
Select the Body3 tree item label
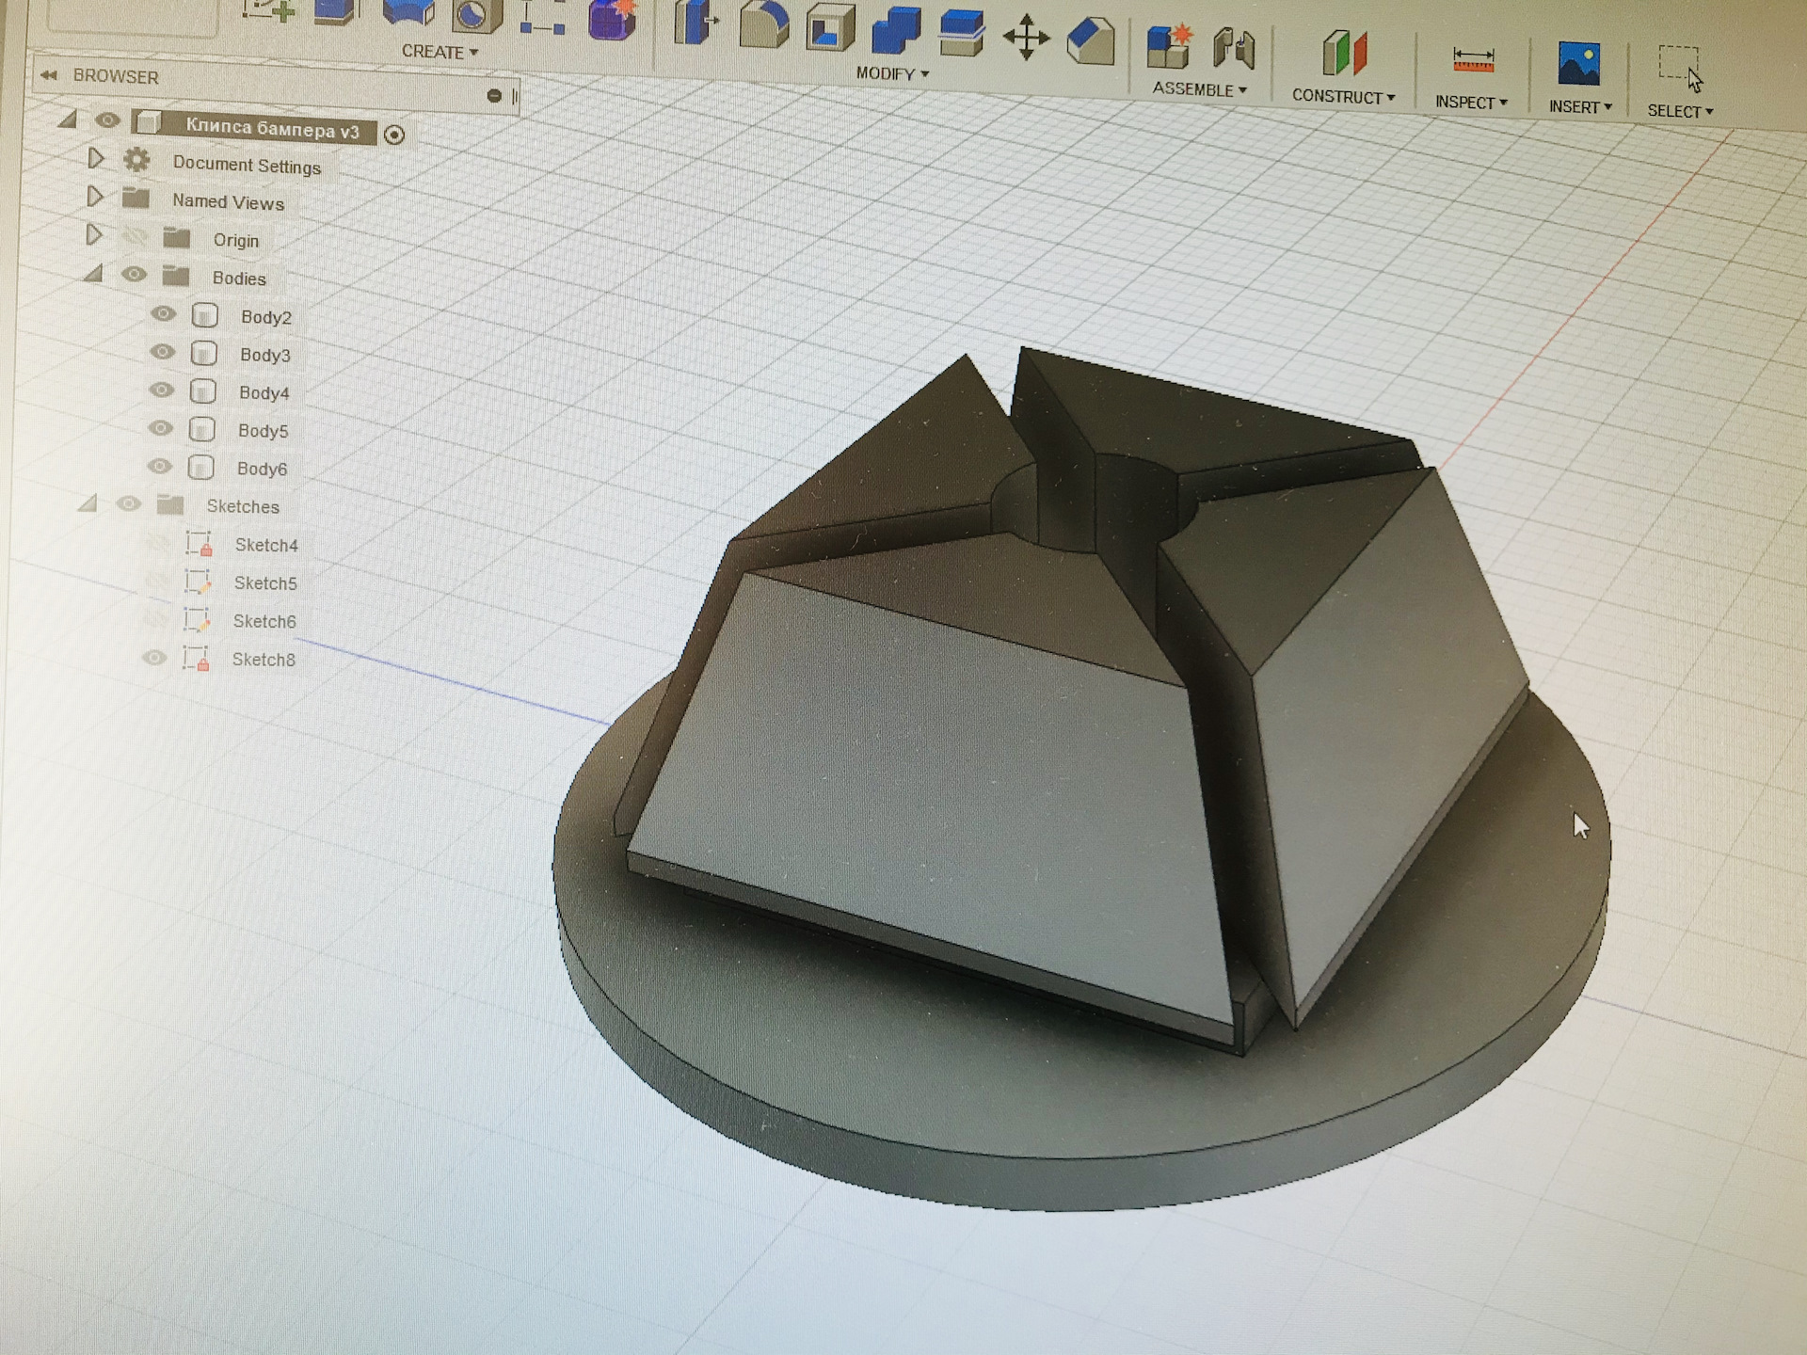pyautogui.click(x=264, y=355)
